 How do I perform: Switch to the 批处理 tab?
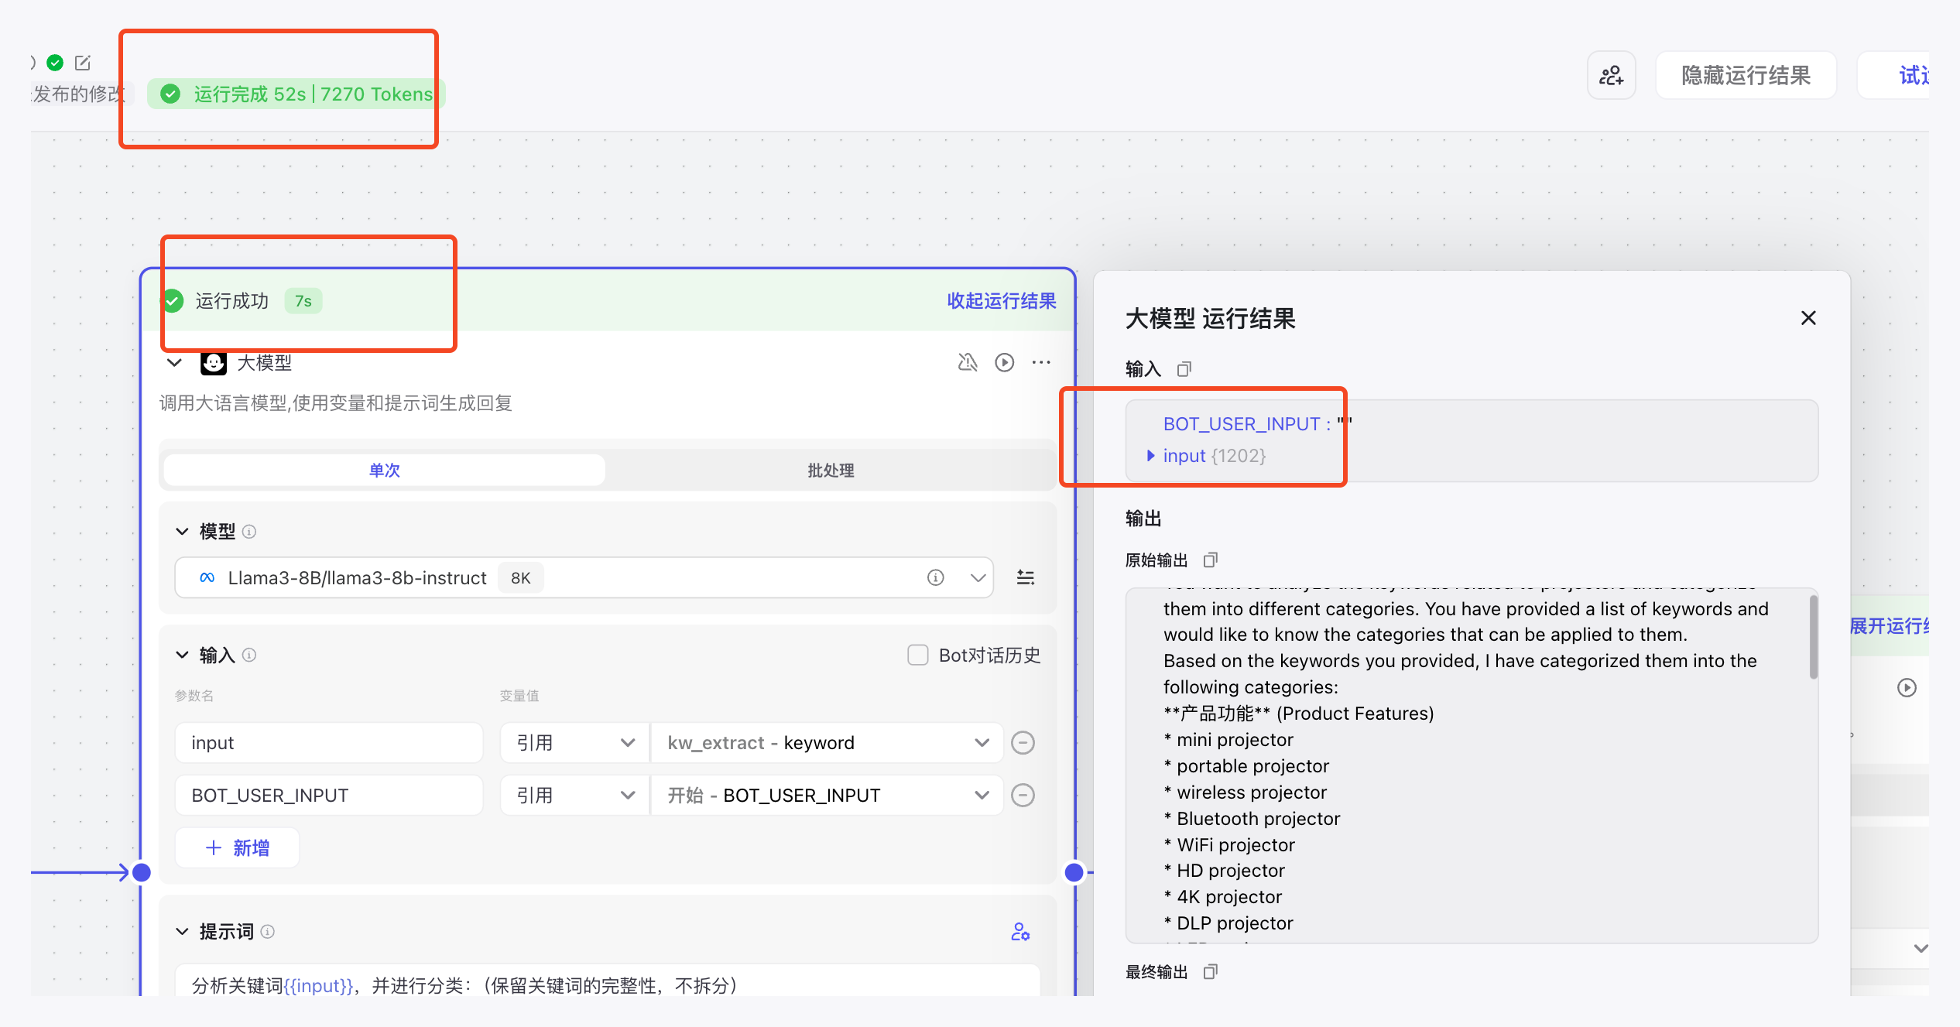coord(831,471)
